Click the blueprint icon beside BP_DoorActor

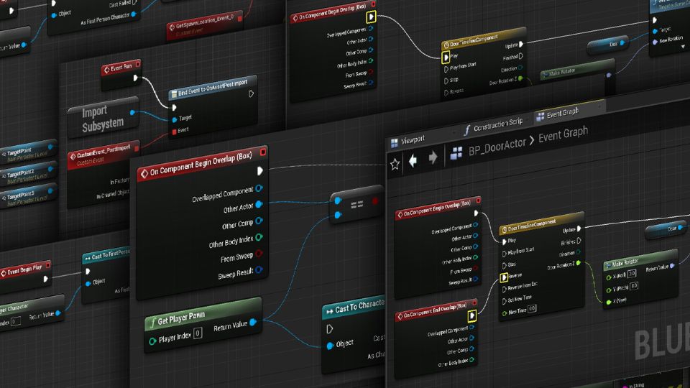[x=456, y=153]
